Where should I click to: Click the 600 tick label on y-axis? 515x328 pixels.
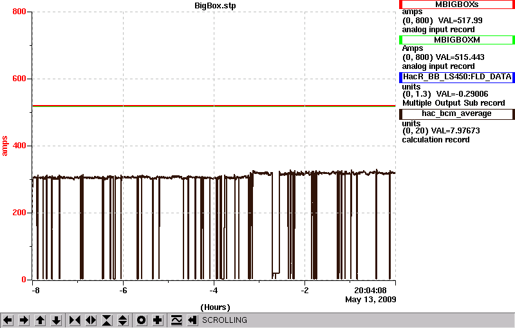pyautogui.click(x=19, y=79)
